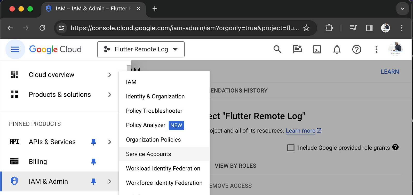Open Workload Identity Federation item
Image resolution: width=413 pixels, height=195 pixels.
tap(164, 168)
